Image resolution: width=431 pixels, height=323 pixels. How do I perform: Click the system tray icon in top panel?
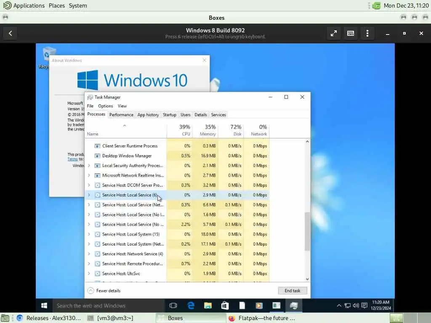(x=377, y=5)
